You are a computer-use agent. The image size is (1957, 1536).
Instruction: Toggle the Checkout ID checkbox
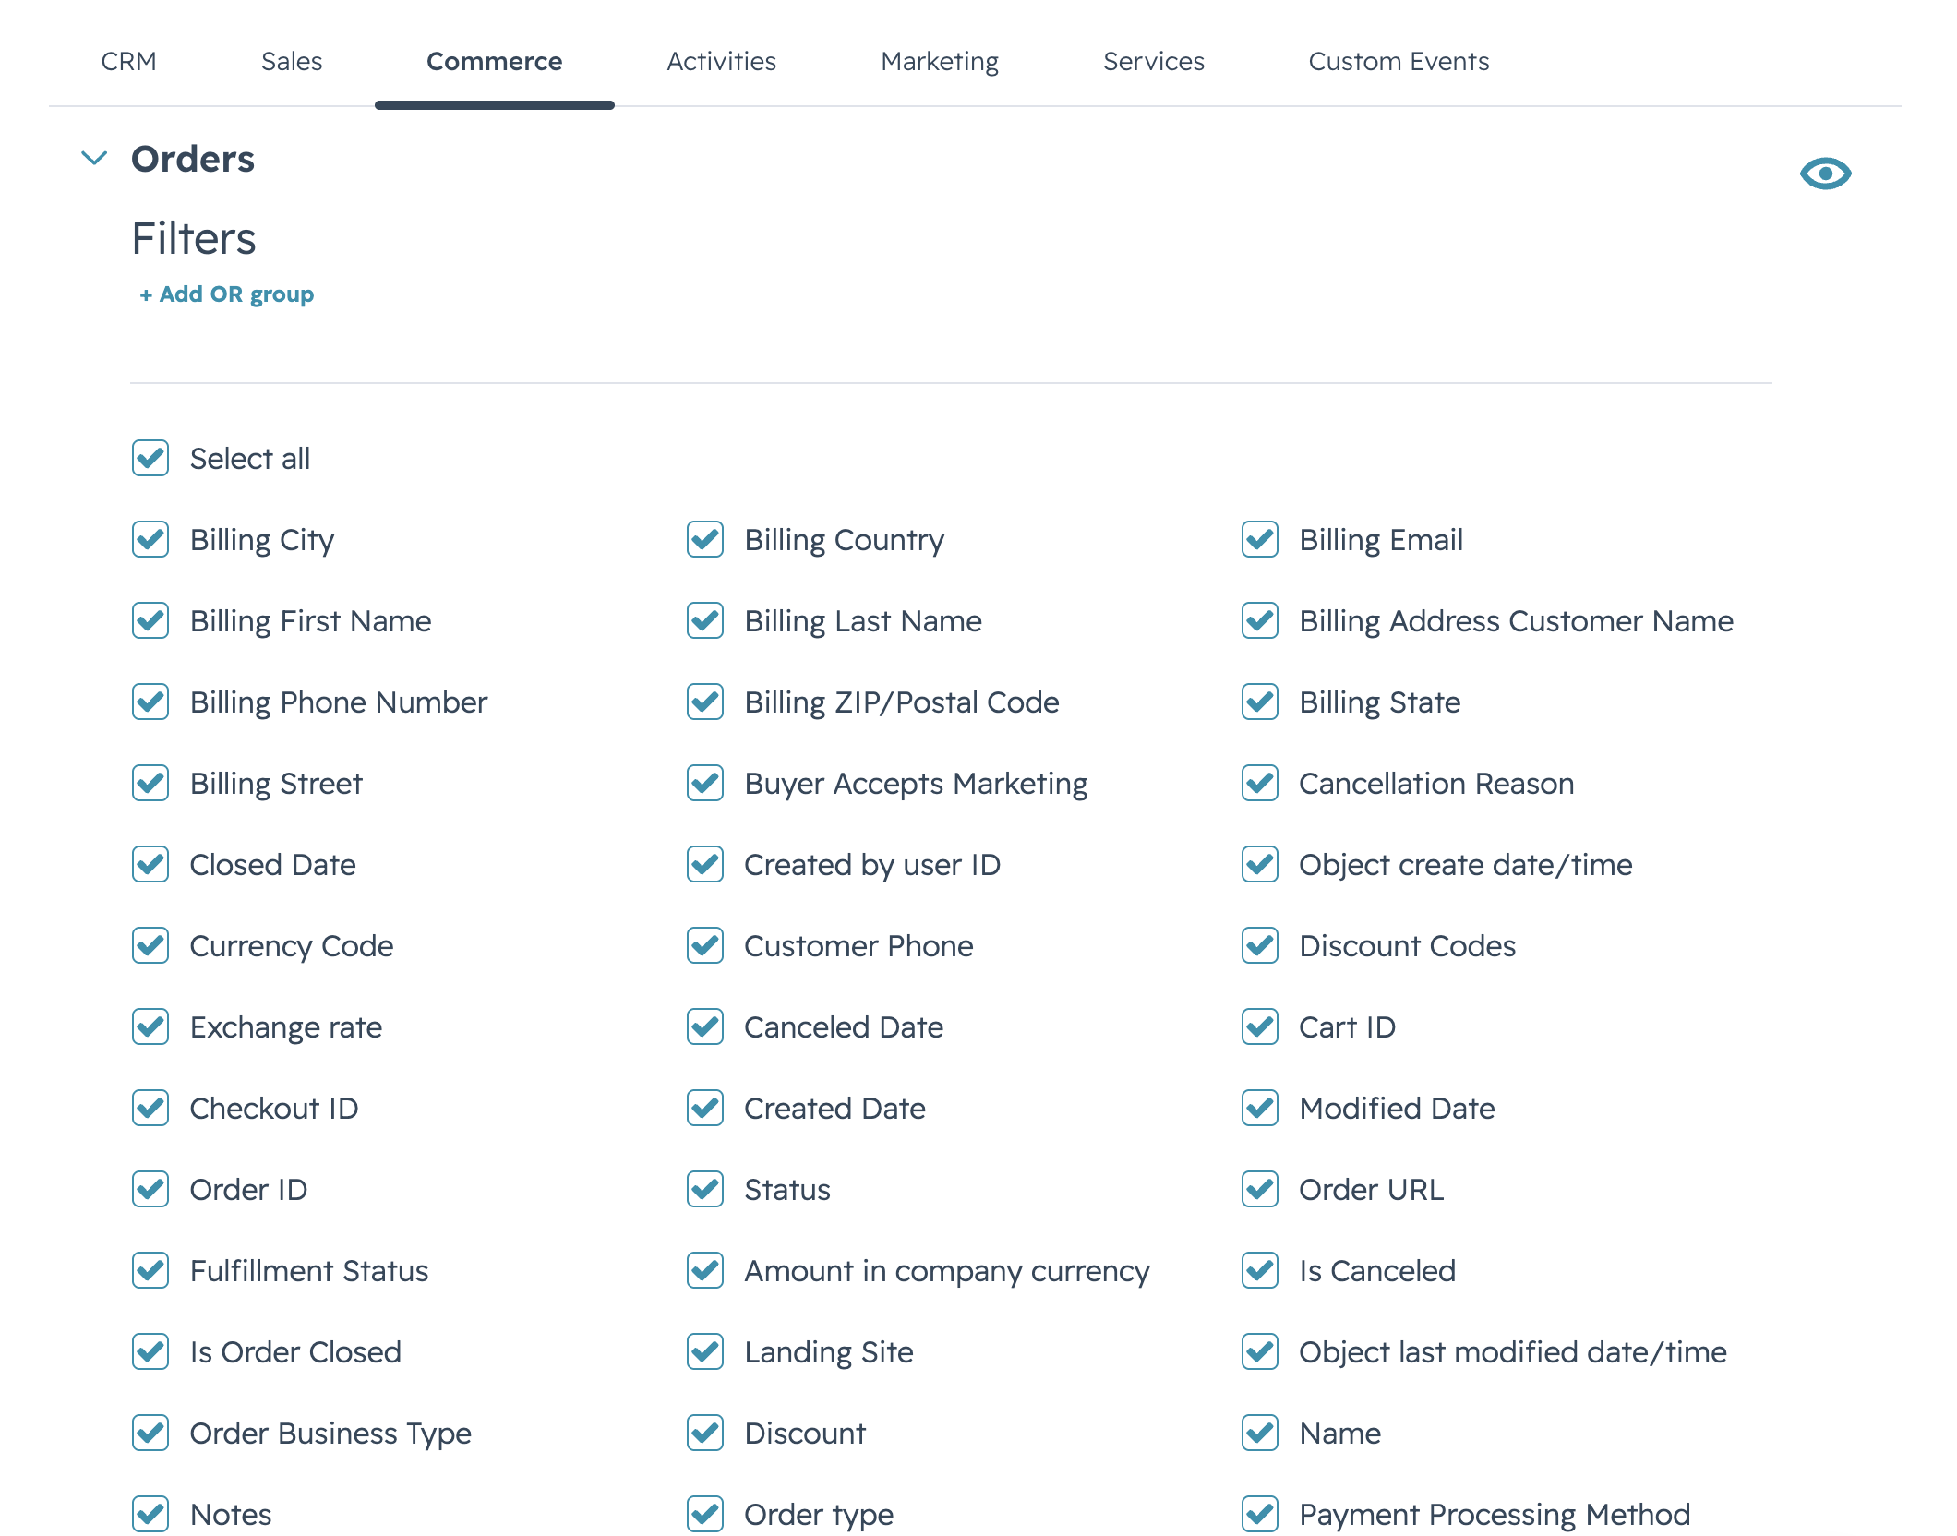click(150, 1108)
